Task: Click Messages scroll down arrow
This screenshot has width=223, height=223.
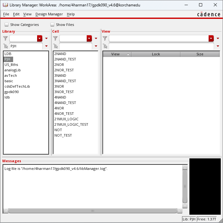Action: [x=185, y=206]
